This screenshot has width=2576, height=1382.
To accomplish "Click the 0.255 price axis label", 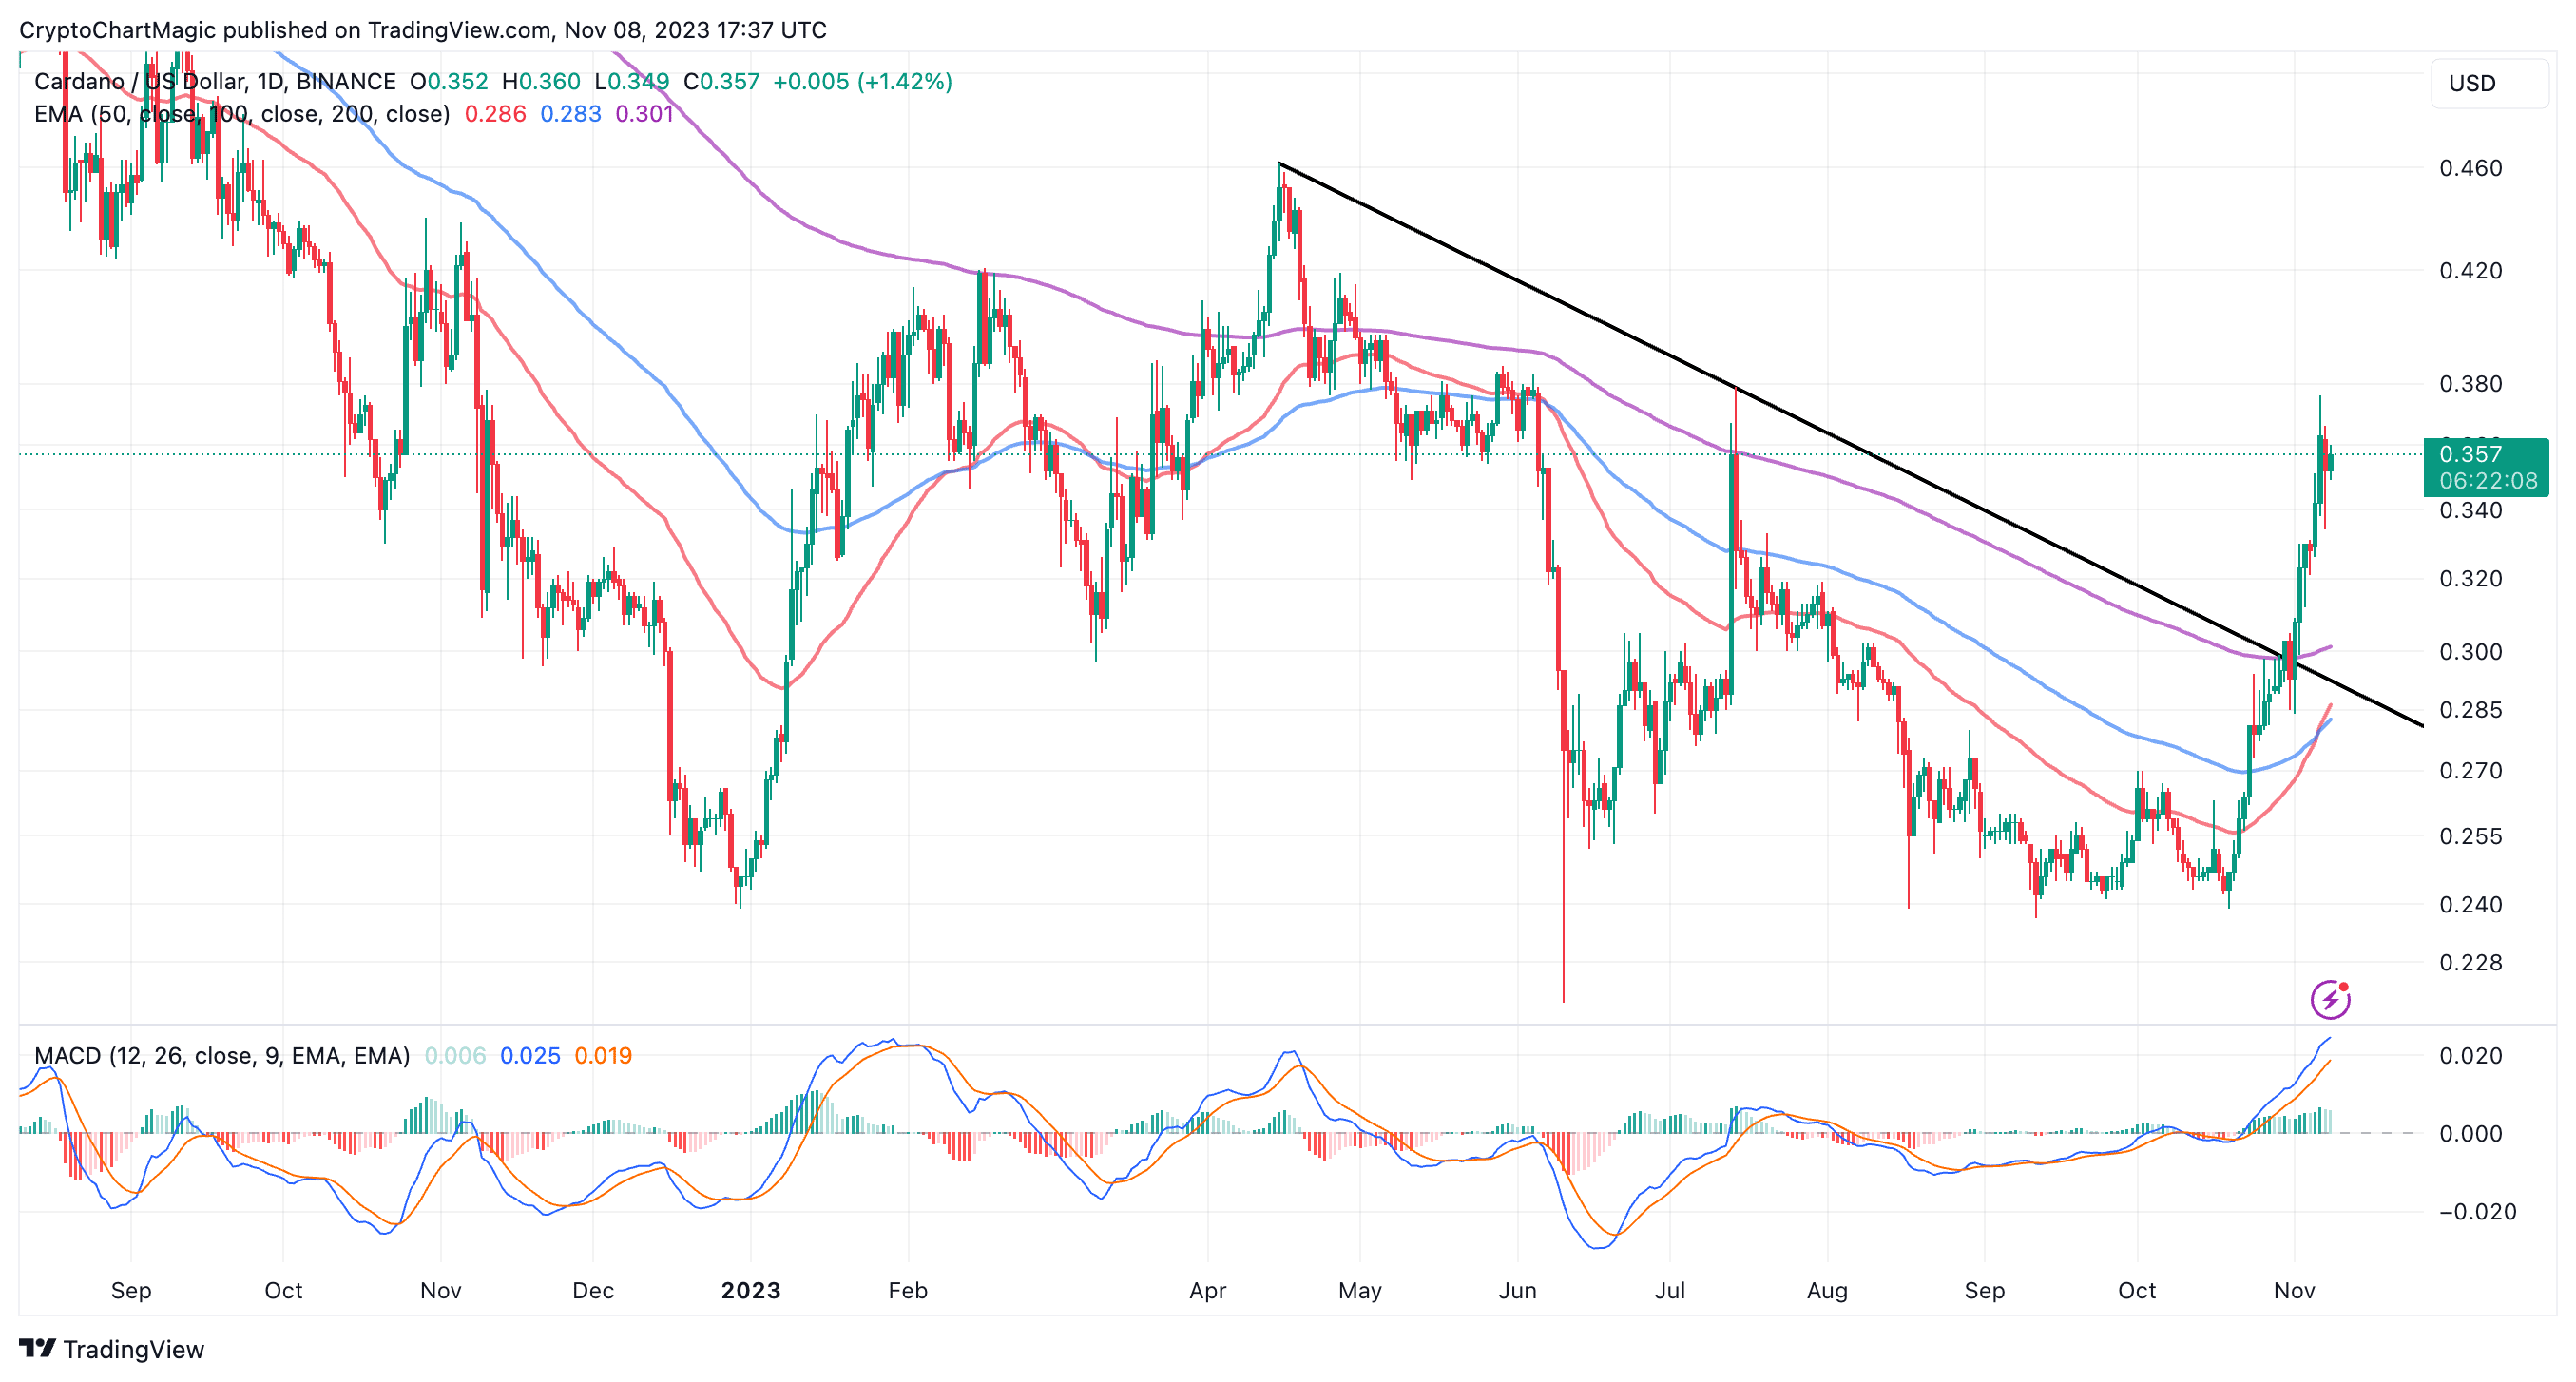I will 2470,836.
